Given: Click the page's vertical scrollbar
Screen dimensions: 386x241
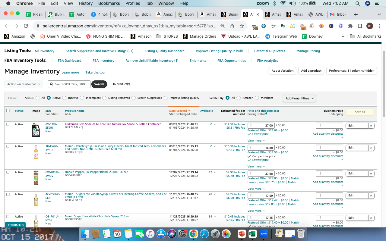Looking at the screenshot, I should pos(384,84).
